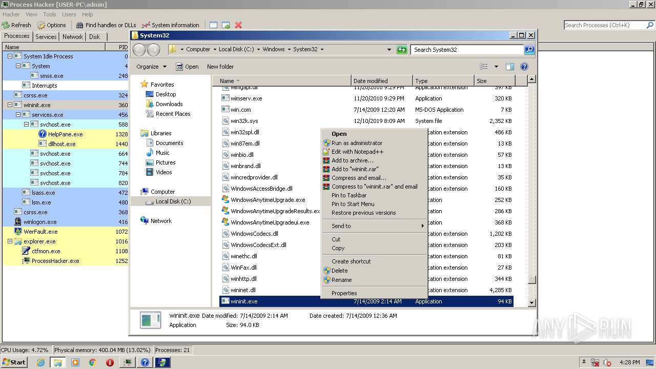Viewport: 656px width, 369px height.
Task: Click the Chrome taskbar icon
Action: 92,362
